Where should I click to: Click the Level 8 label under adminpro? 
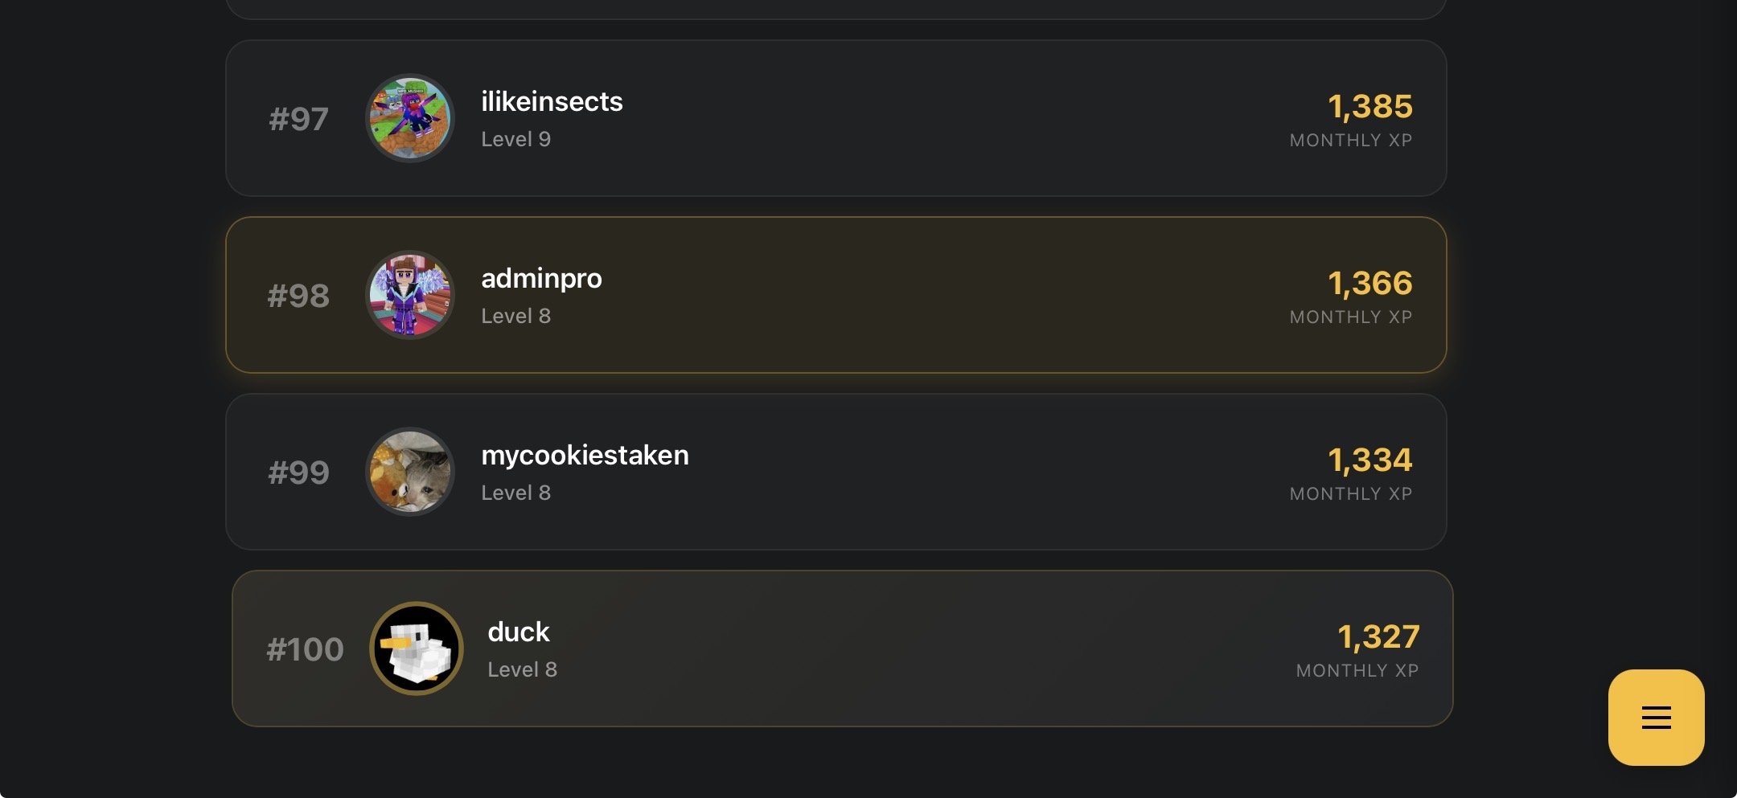[x=515, y=316]
